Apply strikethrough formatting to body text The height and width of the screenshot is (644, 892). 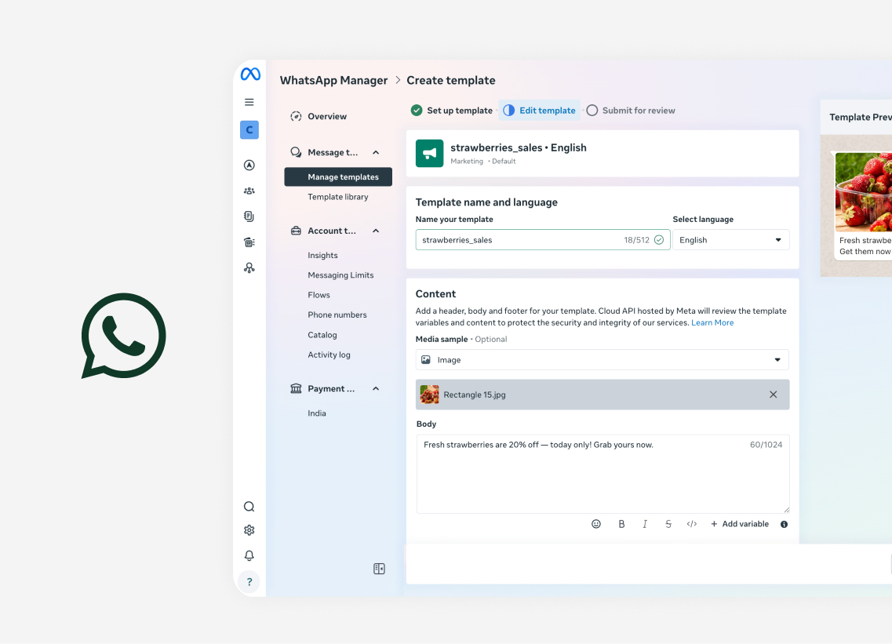(x=668, y=524)
